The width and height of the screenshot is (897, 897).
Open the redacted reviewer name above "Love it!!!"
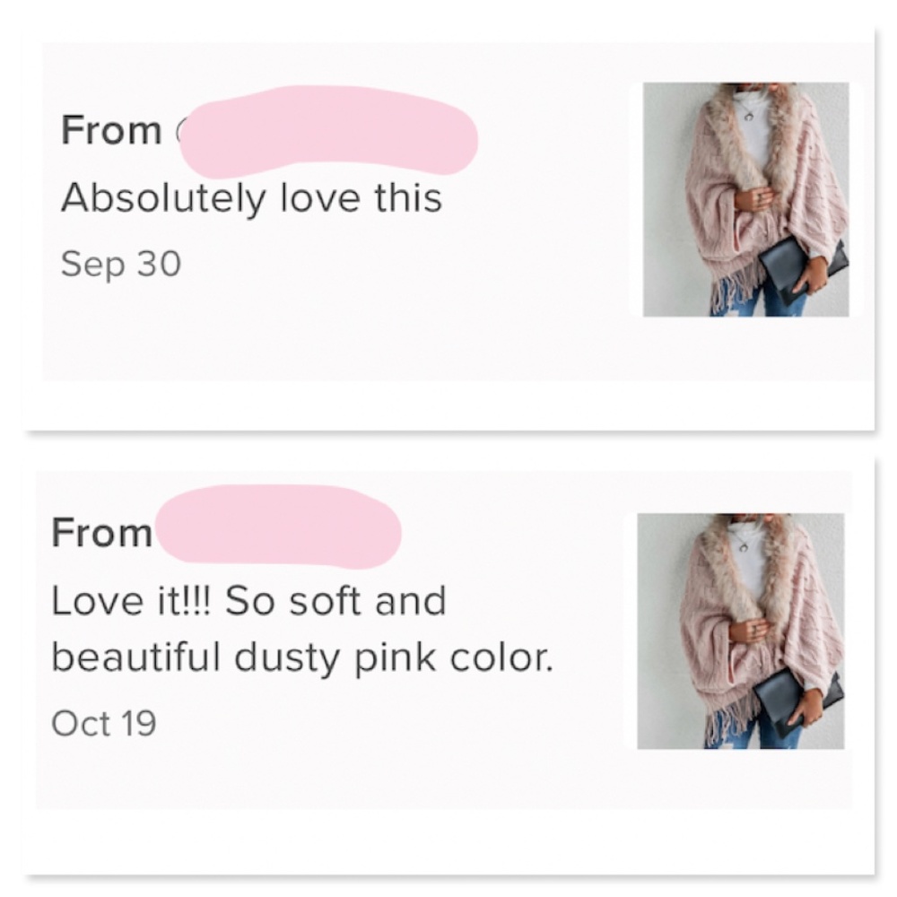[x=278, y=526]
